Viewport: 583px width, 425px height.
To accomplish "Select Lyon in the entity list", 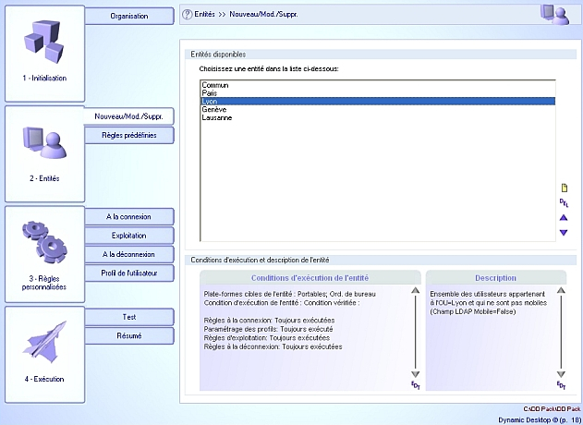I will [378, 101].
